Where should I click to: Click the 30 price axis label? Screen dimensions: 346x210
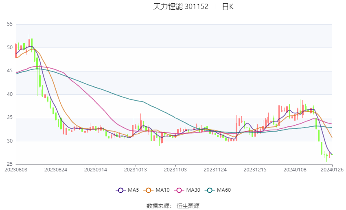[10, 141]
